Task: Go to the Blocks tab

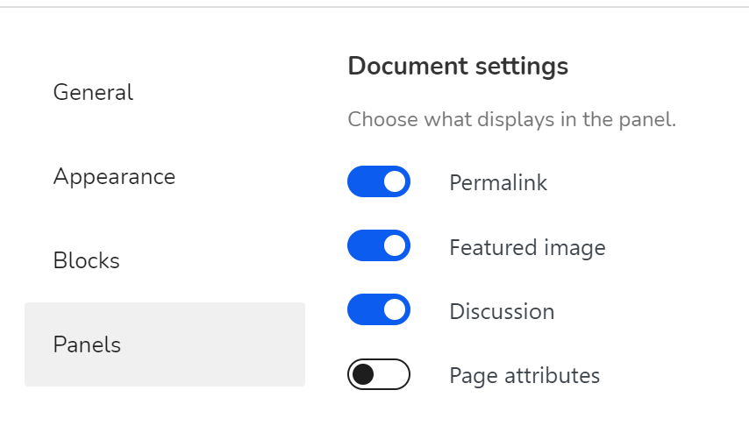Action: (86, 260)
